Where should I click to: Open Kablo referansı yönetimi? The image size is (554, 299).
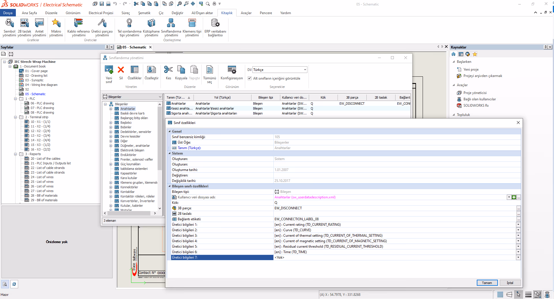tap(78, 28)
